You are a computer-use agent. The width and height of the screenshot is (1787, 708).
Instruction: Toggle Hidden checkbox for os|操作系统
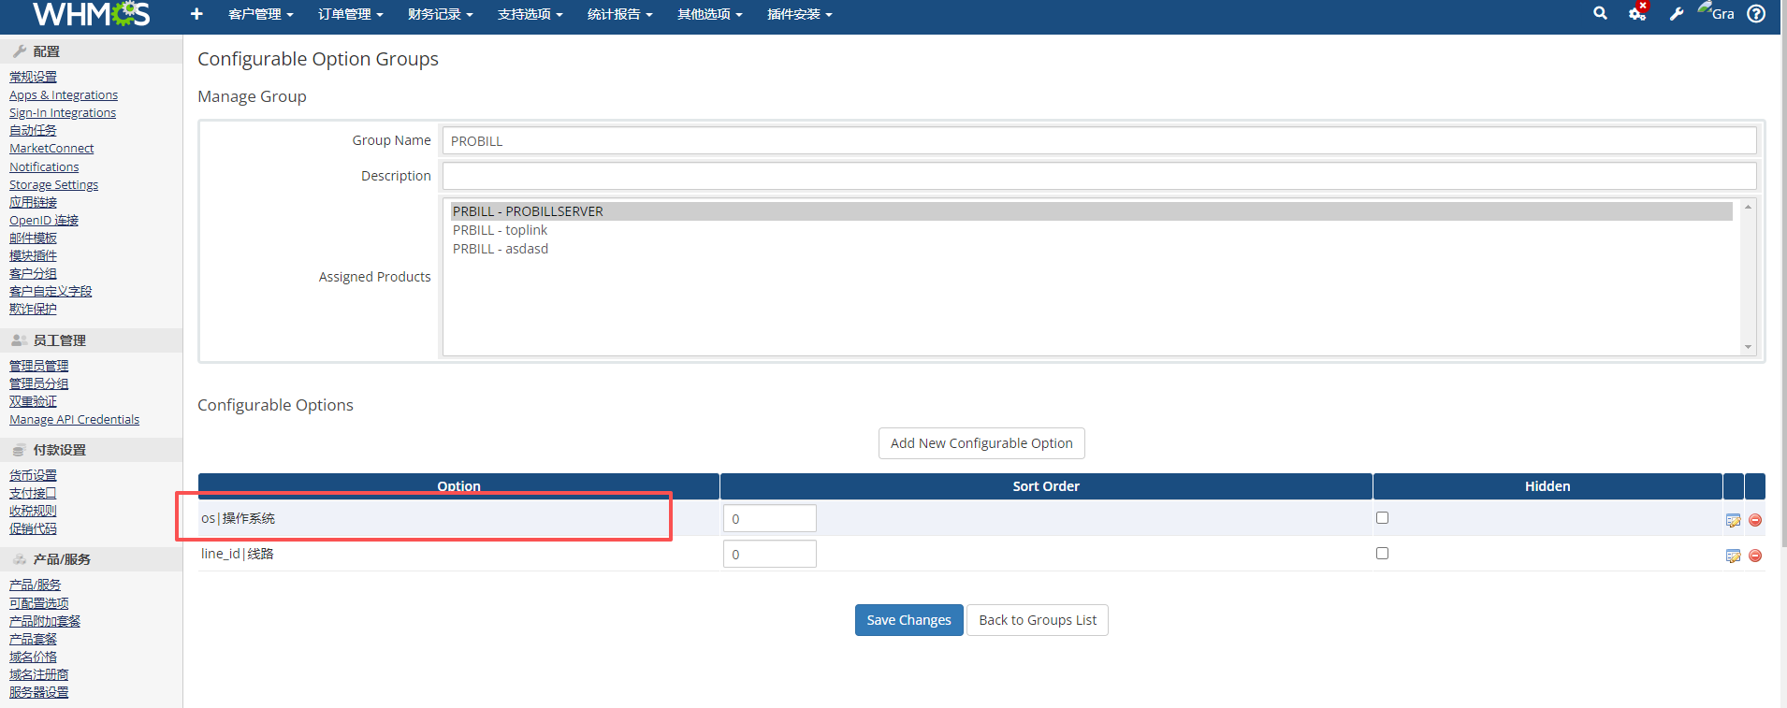coord(1382,518)
